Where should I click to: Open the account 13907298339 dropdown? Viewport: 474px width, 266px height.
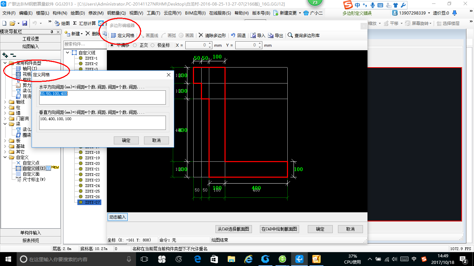pyautogui.click(x=429, y=13)
